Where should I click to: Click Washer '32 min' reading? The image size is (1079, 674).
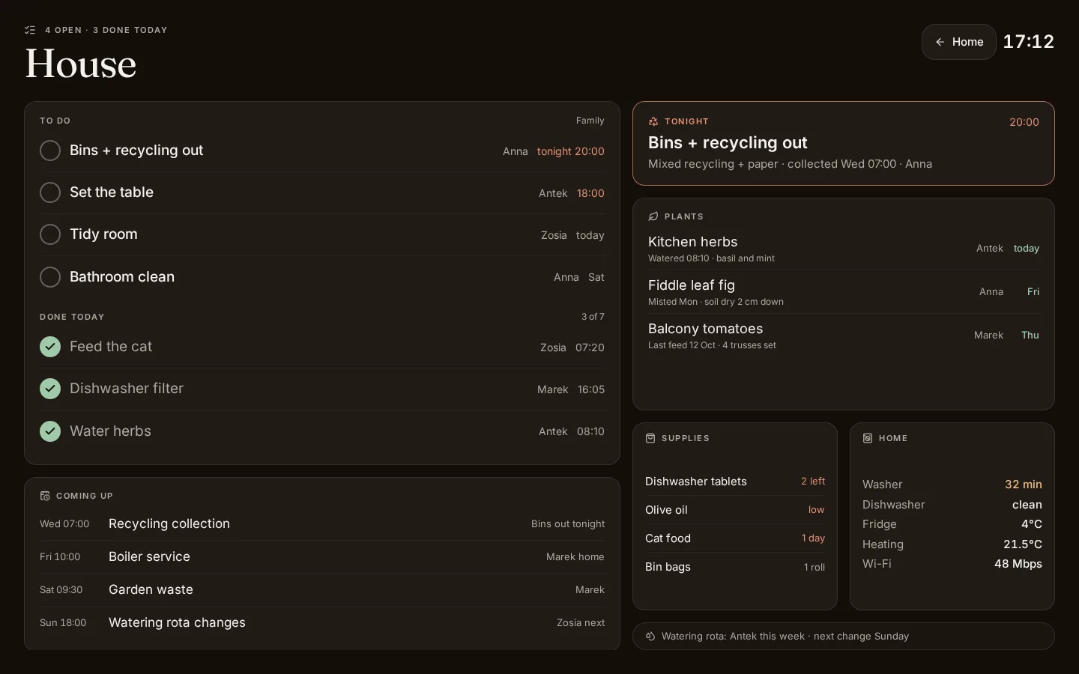(x=1023, y=485)
